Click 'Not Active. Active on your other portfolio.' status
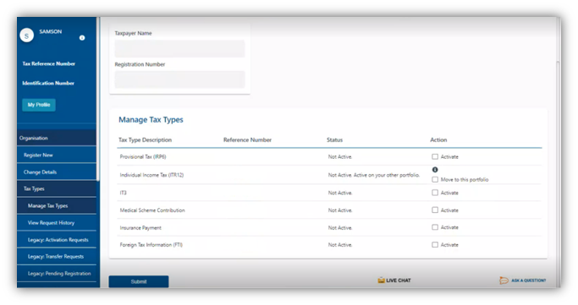The image size is (578, 305). click(374, 175)
